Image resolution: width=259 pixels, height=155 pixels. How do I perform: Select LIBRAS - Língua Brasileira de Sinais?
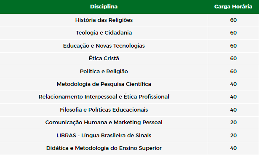coord(104,136)
